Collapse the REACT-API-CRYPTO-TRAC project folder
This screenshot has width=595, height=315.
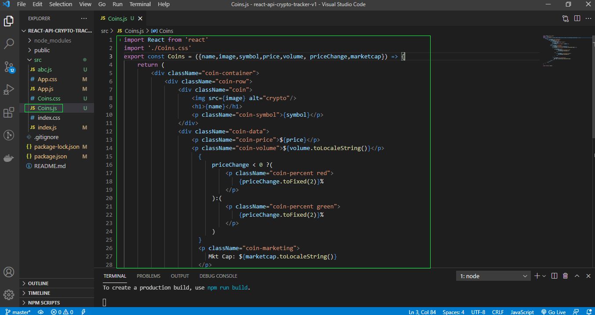pos(57,31)
